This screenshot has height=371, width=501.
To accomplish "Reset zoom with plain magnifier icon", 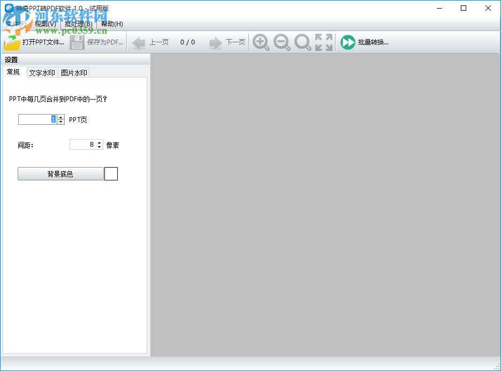I will [302, 42].
